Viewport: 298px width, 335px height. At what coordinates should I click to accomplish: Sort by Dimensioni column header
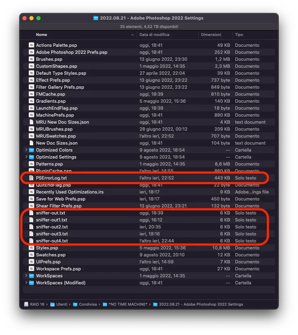point(211,35)
